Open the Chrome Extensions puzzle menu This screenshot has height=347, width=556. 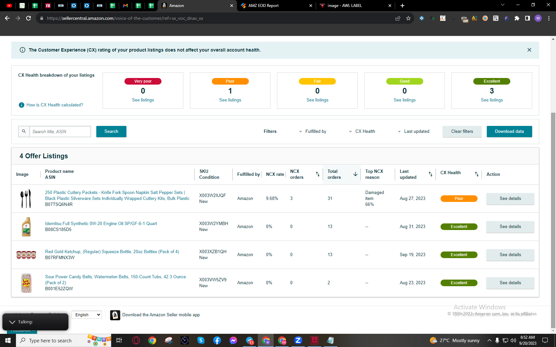pyautogui.click(x=517, y=18)
